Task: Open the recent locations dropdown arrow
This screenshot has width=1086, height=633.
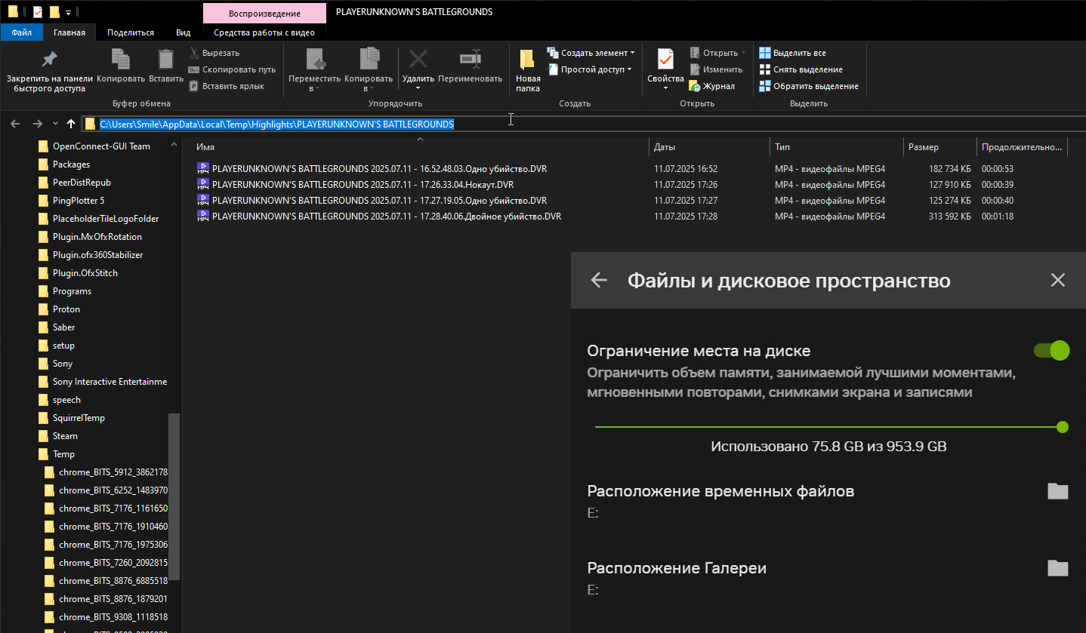Action: (x=55, y=124)
